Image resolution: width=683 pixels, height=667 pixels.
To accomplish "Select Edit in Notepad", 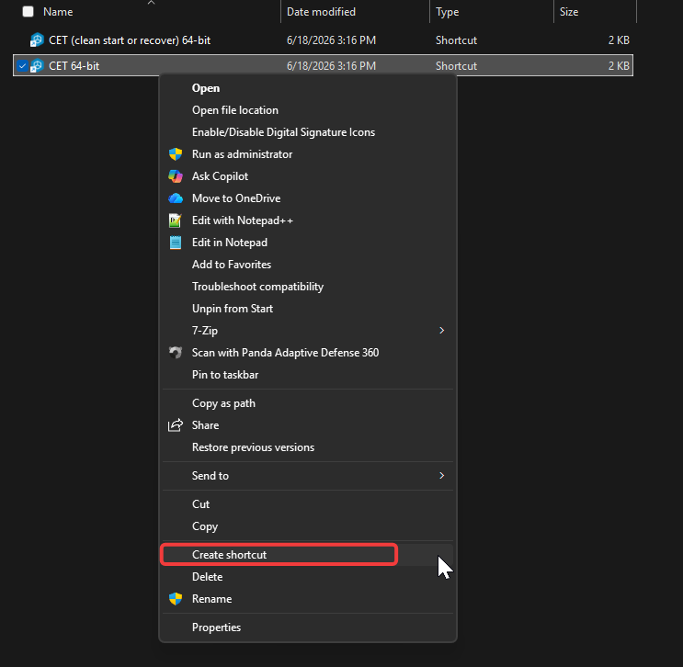I will pyautogui.click(x=230, y=243).
